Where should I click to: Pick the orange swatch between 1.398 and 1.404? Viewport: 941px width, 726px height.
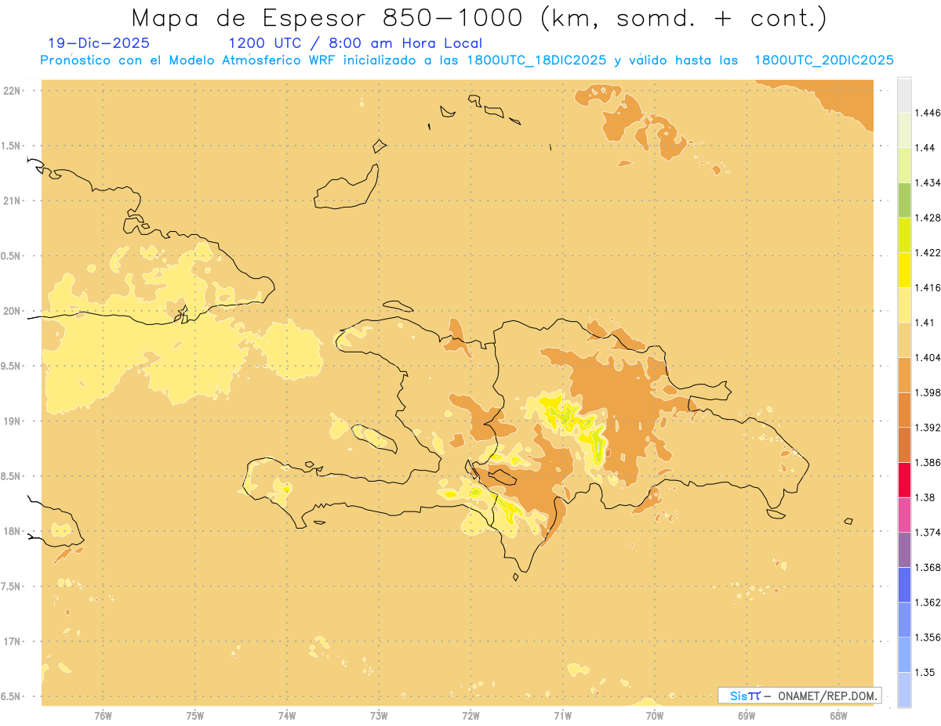904,375
